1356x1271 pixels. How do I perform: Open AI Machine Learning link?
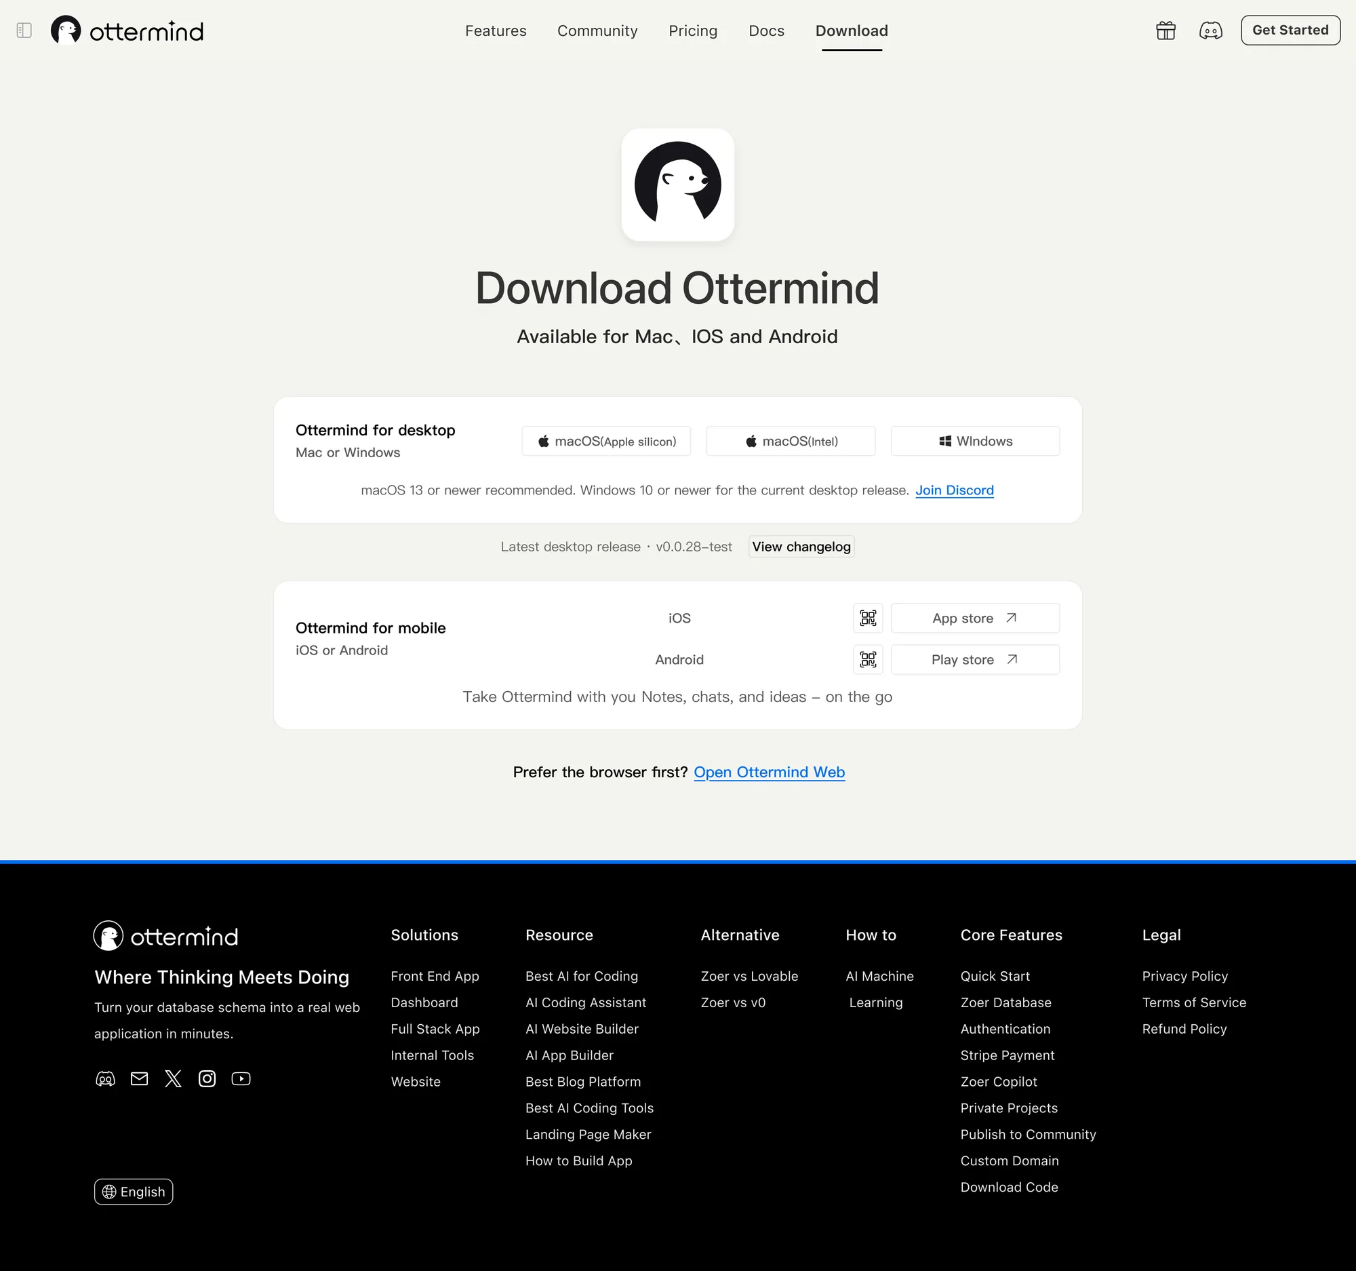click(x=879, y=990)
